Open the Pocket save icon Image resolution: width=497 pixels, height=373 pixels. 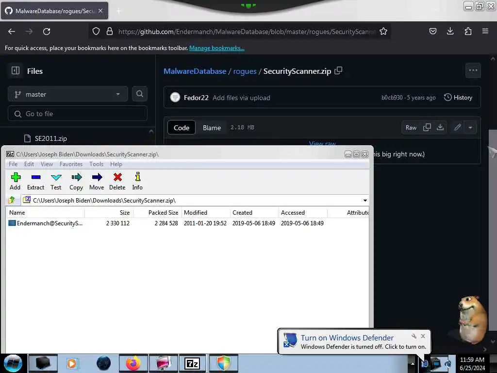click(x=433, y=32)
